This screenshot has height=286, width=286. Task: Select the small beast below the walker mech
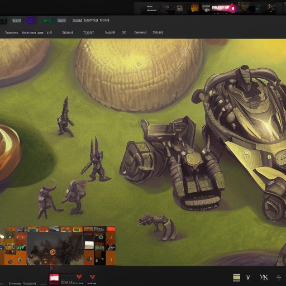[x=158, y=226]
